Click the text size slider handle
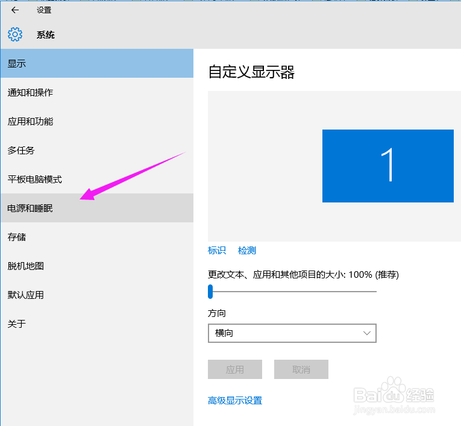This screenshot has width=461, height=426. [210, 292]
